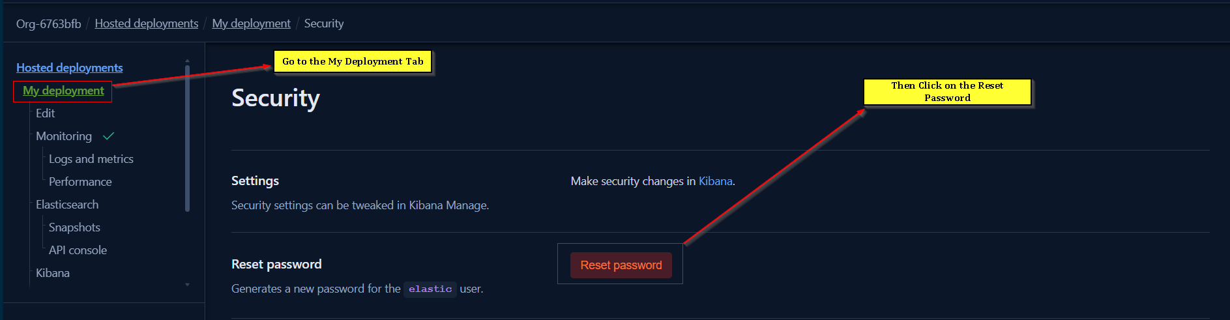The image size is (1230, 320).
Task: Click the Security breadcrumb item
Action: 323,23
